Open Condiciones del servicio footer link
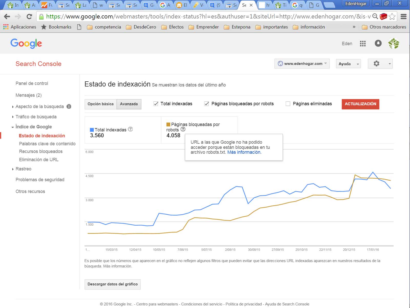The height and width of the screenshot is (308, 410). click(202, 304)
